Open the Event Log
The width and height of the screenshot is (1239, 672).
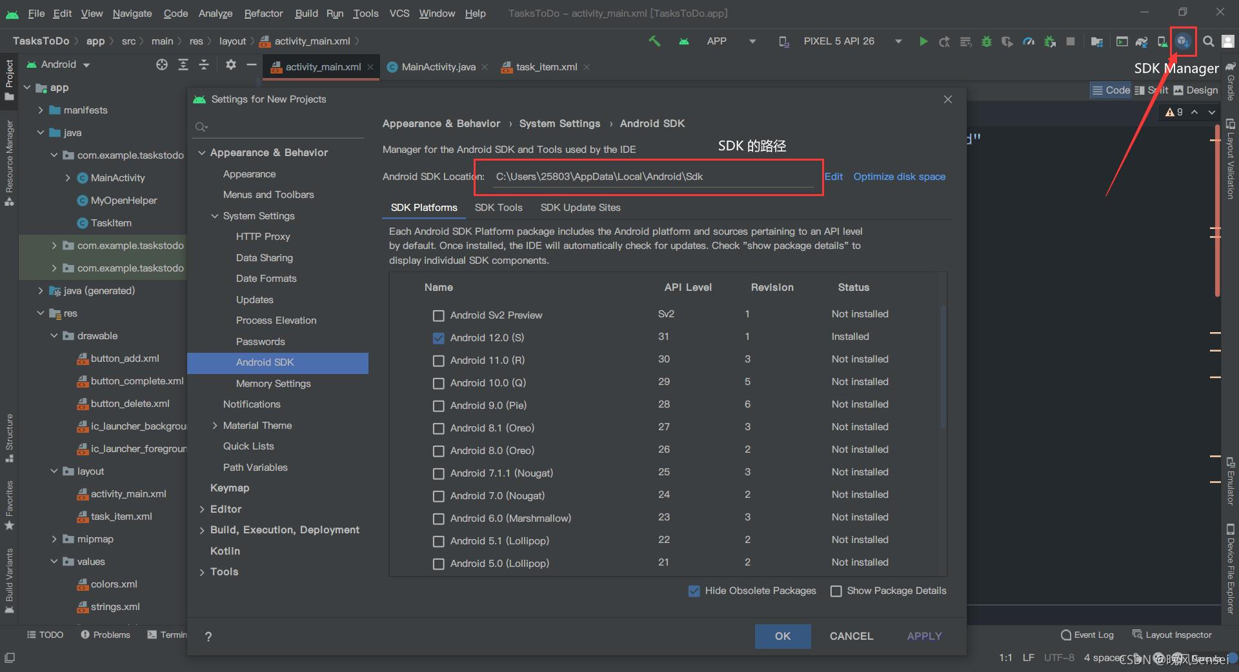point(1087,635)
